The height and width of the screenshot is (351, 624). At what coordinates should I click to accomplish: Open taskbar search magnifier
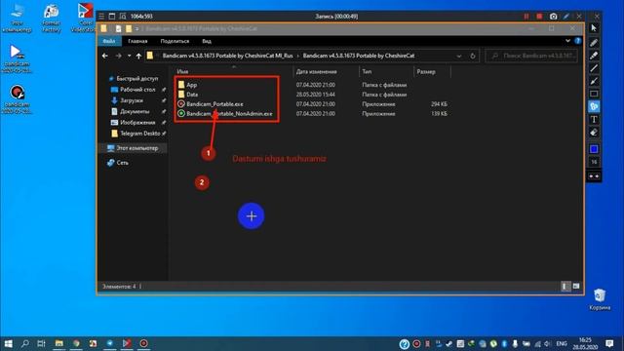(24, 343)
